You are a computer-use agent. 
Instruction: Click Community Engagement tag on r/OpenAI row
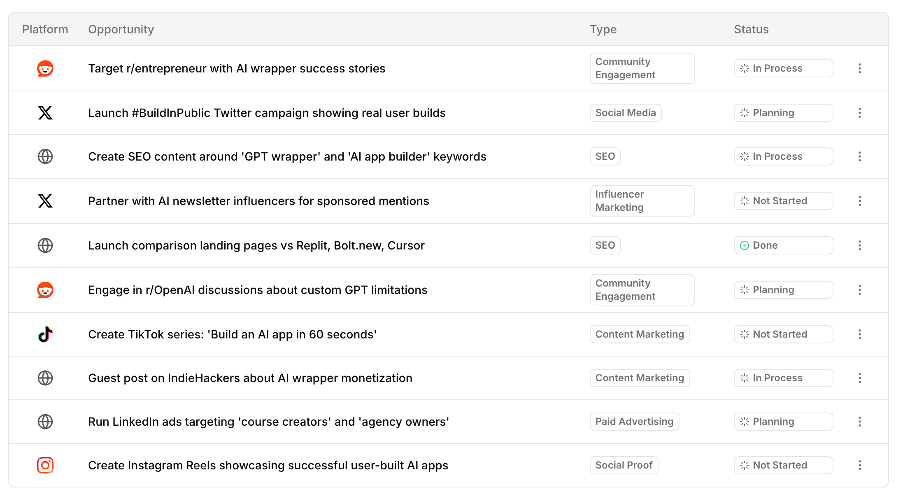[x=642, y=290]
